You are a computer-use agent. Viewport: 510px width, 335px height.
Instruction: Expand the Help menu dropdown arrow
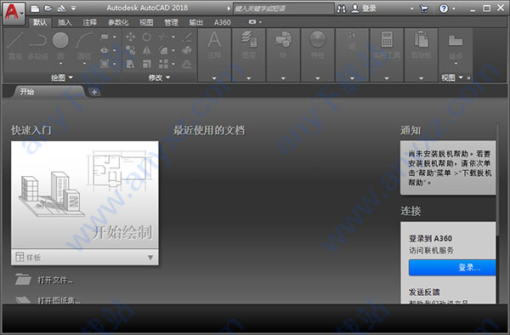(x=454, y=9)
